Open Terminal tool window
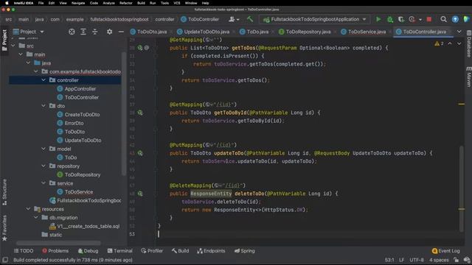Viewport: 472px width, 265px height. coord(119,251)
